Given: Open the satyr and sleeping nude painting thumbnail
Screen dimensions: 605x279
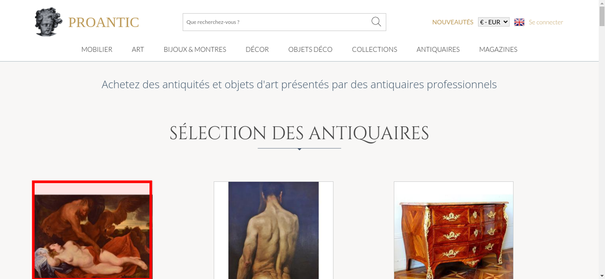Looking at the screenshot, I should (92, 230).
